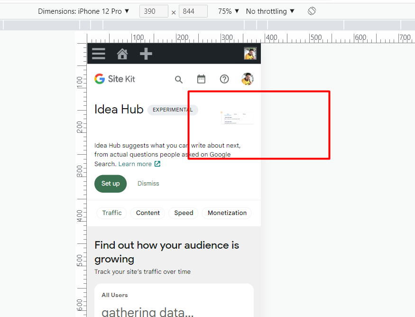Click the home icon in admin bar
The image size is (415, 317).
click(x=122, y=54)
